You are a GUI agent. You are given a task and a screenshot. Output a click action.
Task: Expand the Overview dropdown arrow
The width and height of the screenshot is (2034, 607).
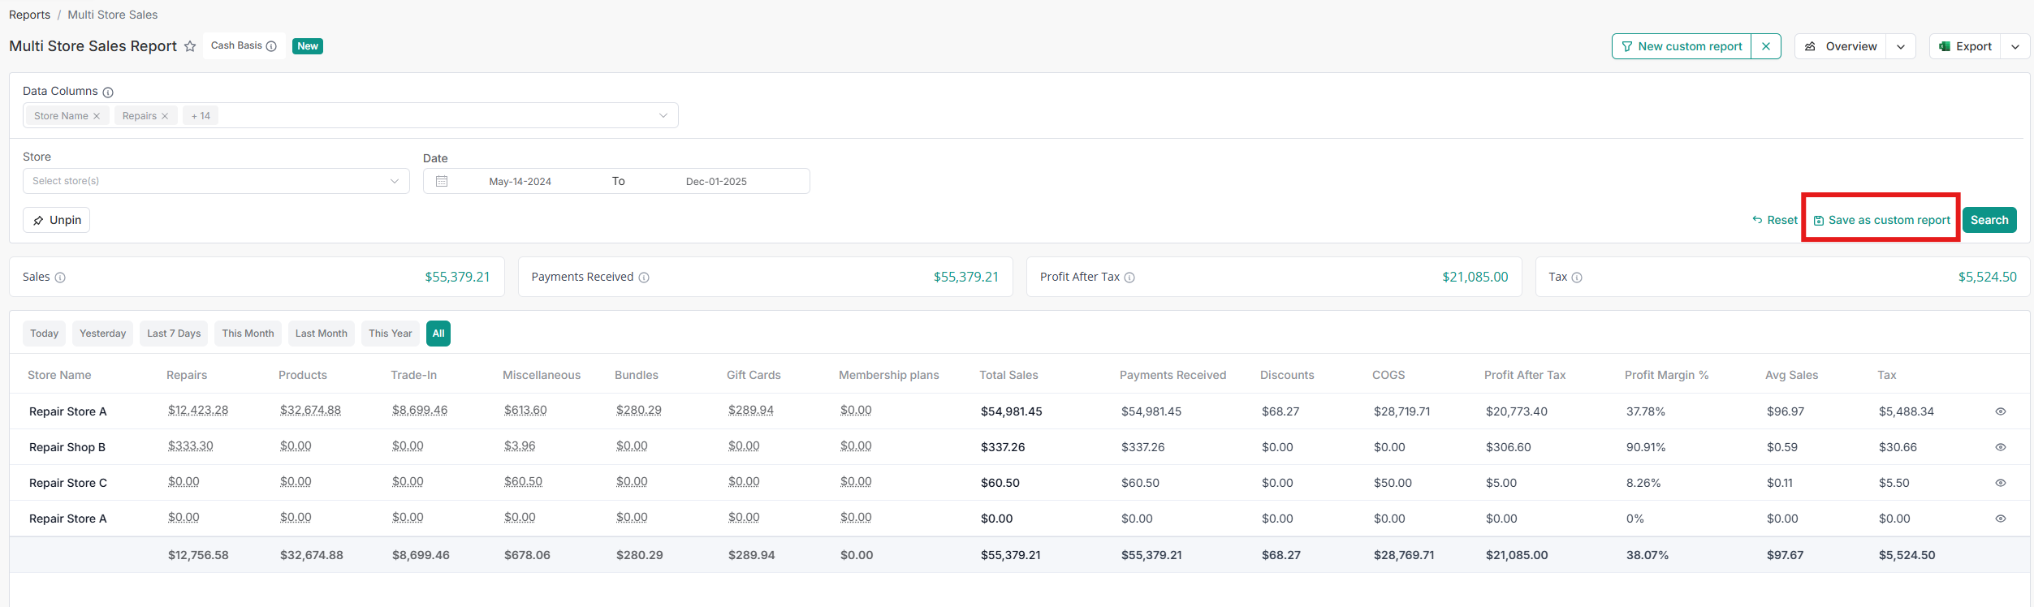point(1901,46)
